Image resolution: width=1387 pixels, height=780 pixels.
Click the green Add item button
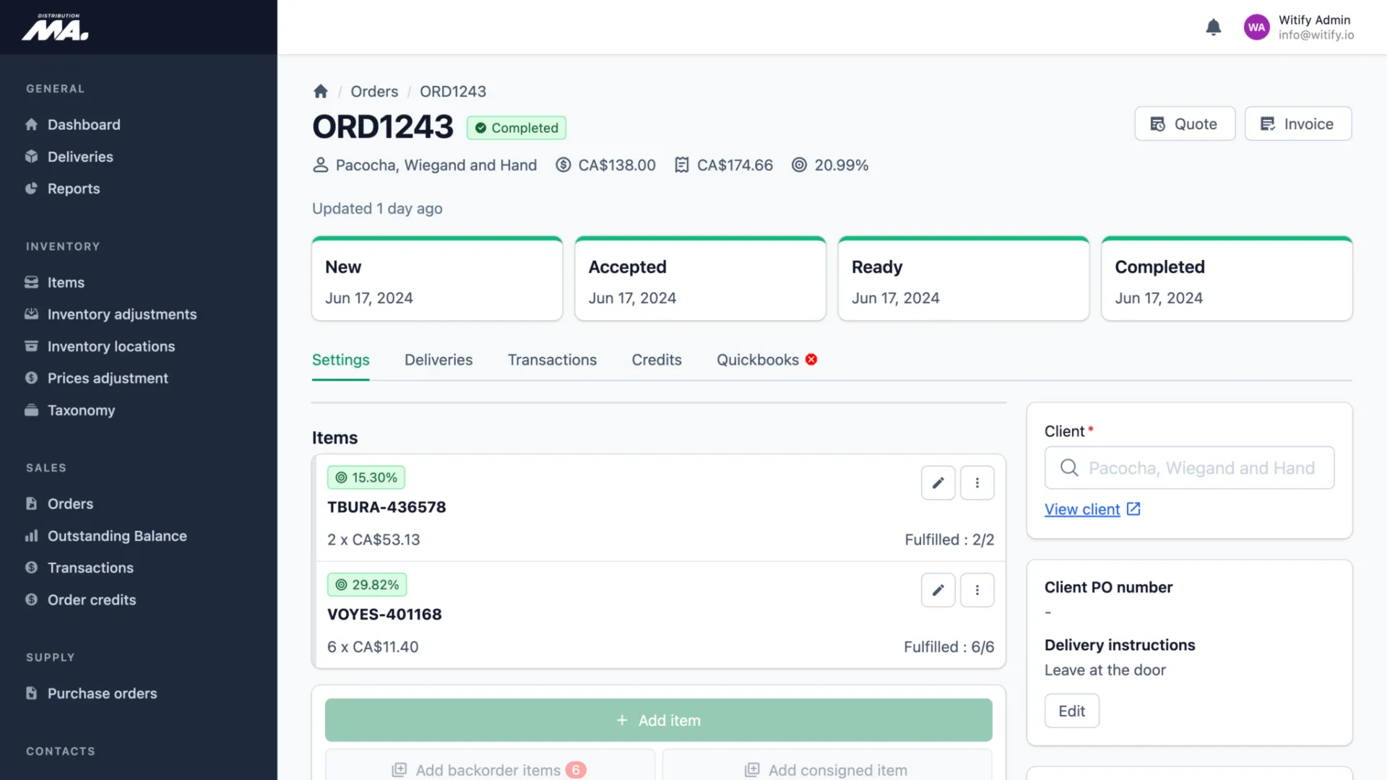[659, 720]
